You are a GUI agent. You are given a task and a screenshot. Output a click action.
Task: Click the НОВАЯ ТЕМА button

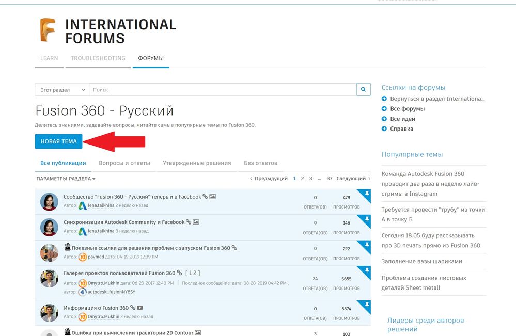click(x=58, y=141)
